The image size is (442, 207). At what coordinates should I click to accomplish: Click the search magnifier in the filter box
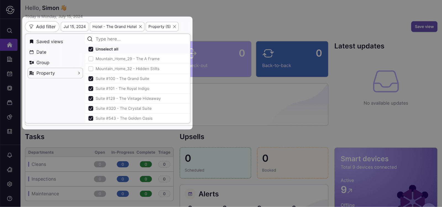coord(90,39)
